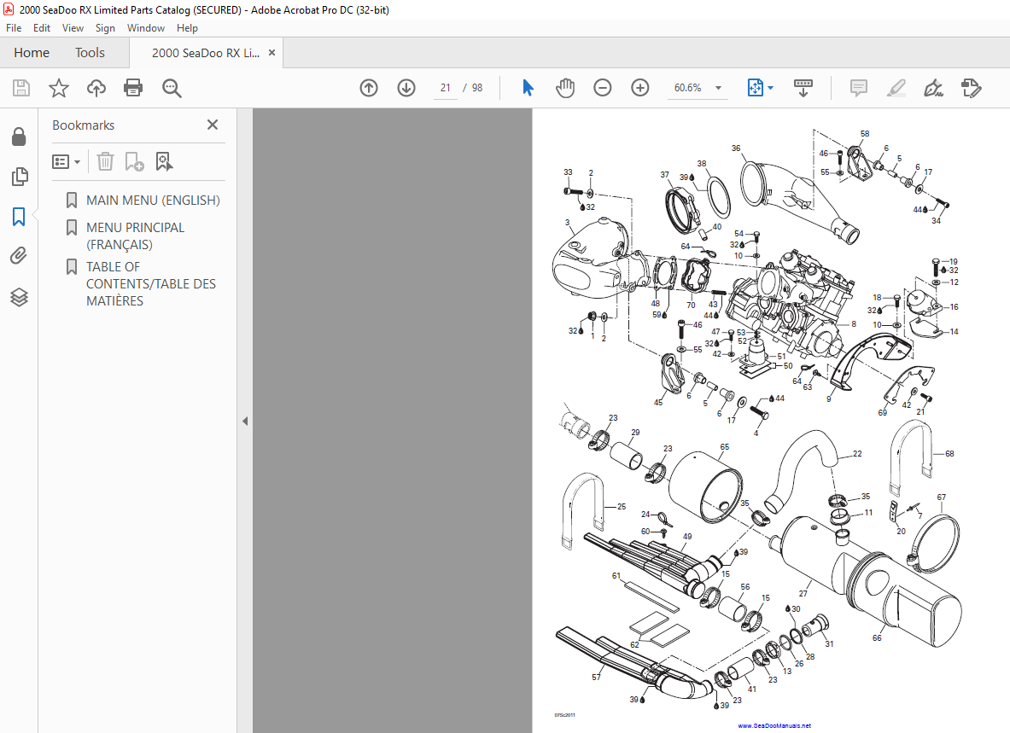Open the Help menu

(187, 27)
